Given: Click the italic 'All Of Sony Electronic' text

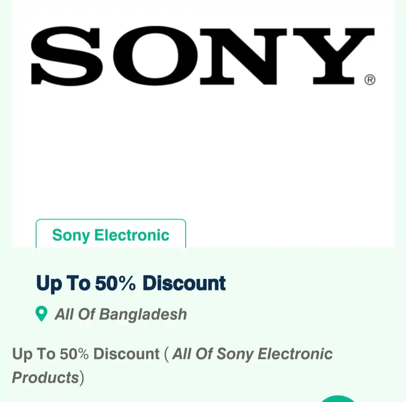Looking at the screenshot, I should click(252, 354).
